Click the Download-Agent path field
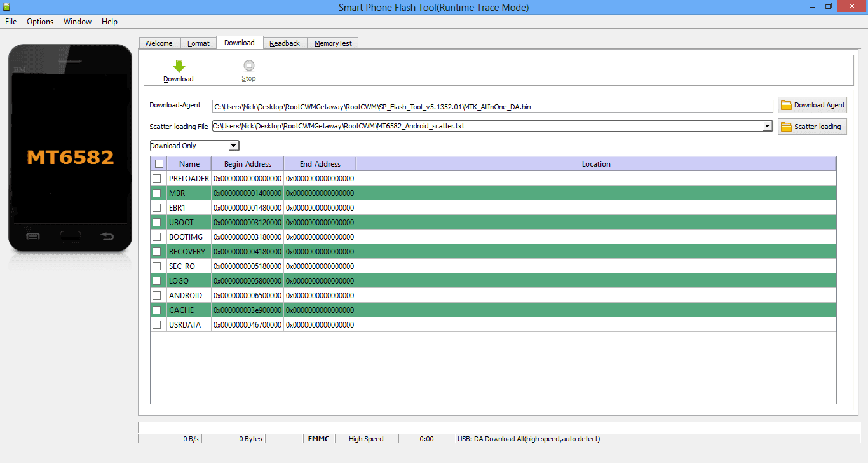The image size is (868, 463). [x=492, y=106]
